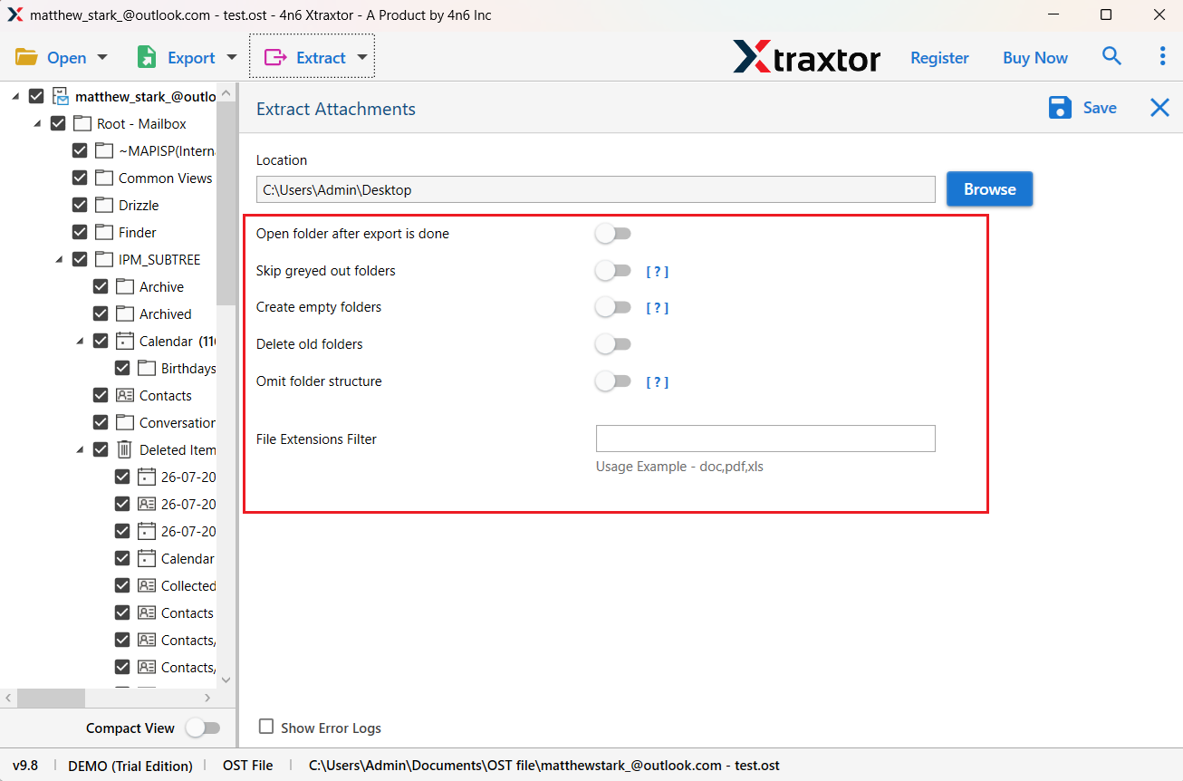Click the folder tree horizontal scrollbar
Image resolution: width=1183 pixels, height=781 pixels.
(x=52, y=698)
